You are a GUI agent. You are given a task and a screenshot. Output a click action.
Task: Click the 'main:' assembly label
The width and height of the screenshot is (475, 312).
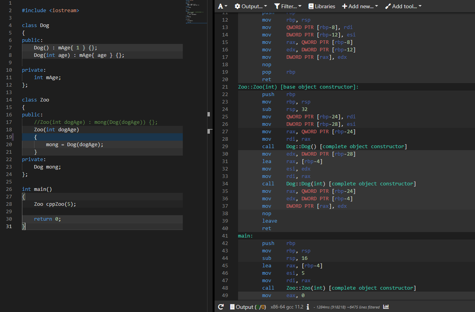(246, 236)
